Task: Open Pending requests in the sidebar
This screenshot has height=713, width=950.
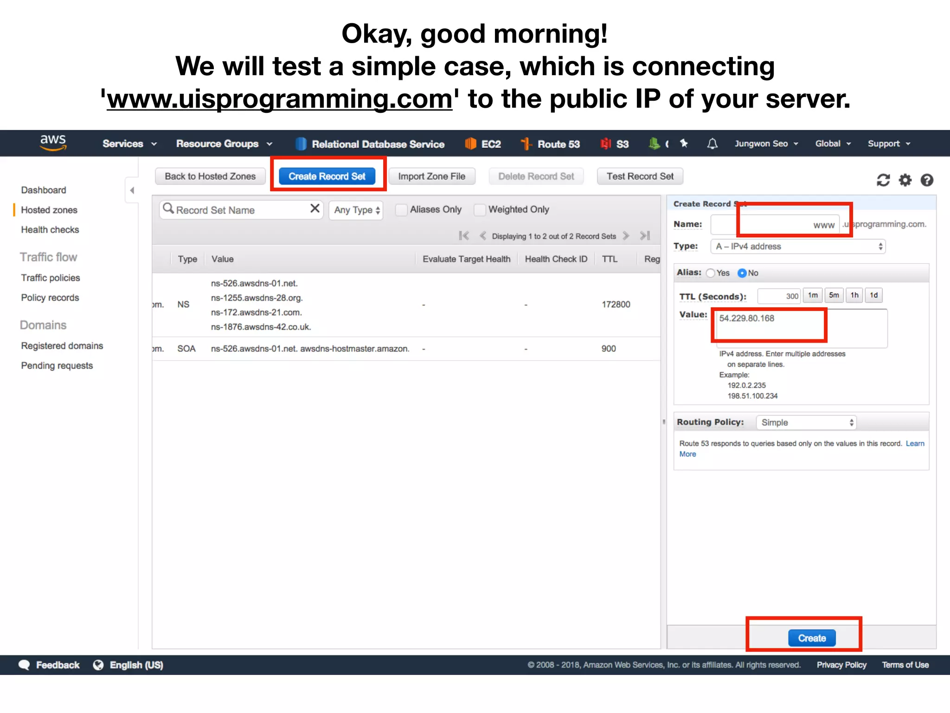Action: 57,366
